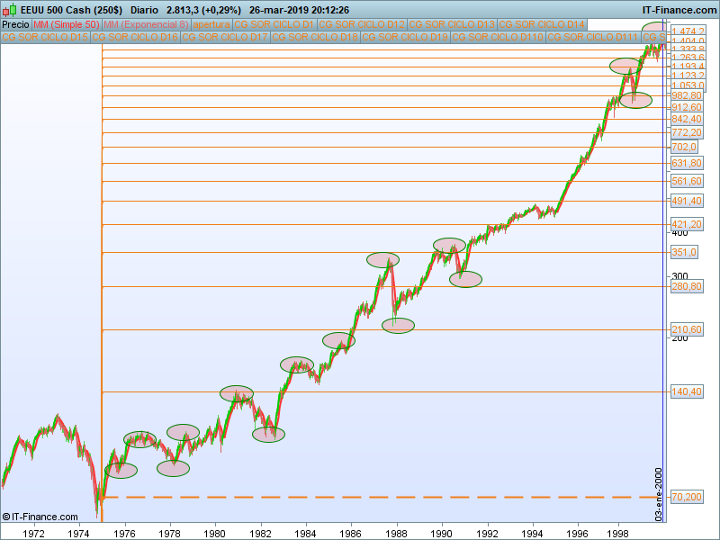The image size is (720, 540).
Task: Click the 702,0 price level label
Action: (684, 147)
